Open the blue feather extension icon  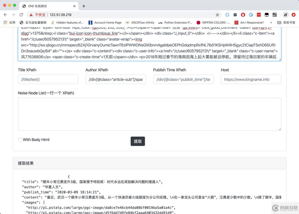pos(251,15)
